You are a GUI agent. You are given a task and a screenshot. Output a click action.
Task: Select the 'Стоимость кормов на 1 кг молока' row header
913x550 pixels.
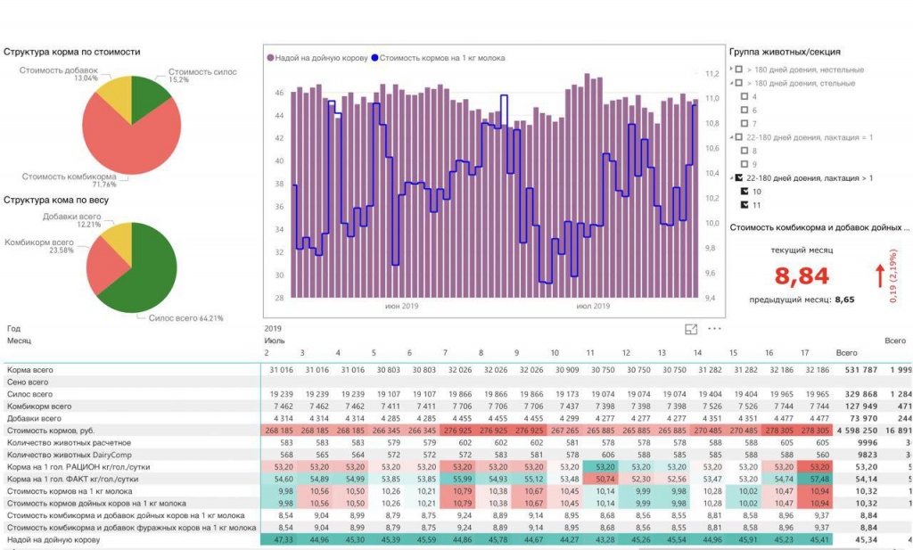[x=71, y=491]
